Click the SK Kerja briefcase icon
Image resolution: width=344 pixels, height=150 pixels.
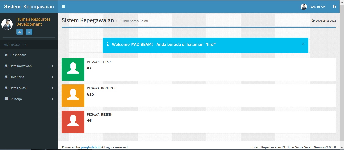6,99
